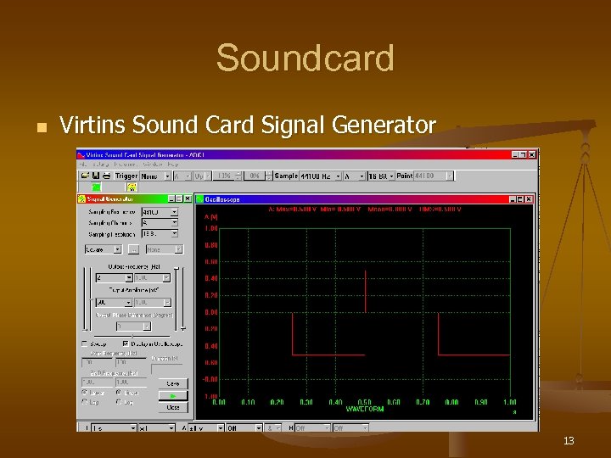Open the Instrument menu
Viewport: 611px width, 458px height.
coord(126,165)
